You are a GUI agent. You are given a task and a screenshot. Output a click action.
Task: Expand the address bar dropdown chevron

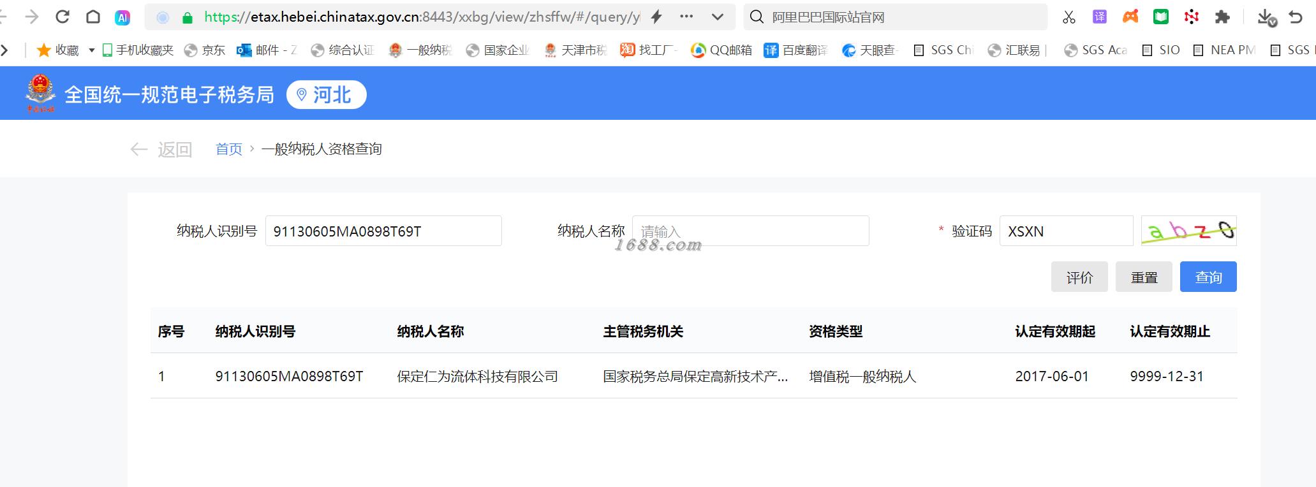point(718,17)
